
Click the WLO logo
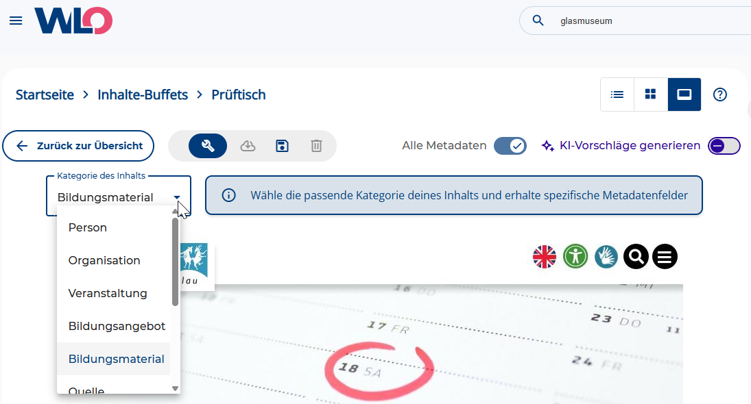pyautogui.click(x=73, y=21)
